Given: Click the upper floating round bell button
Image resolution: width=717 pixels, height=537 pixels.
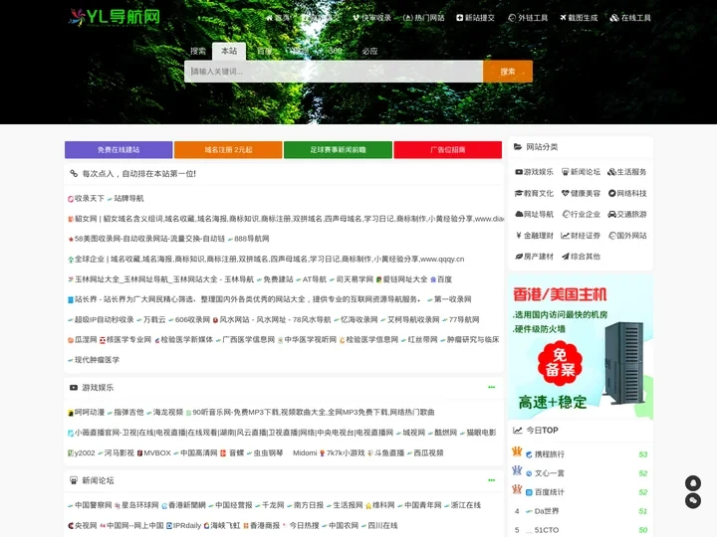Looking at the screenshot, I should click(x=693, y=483).
